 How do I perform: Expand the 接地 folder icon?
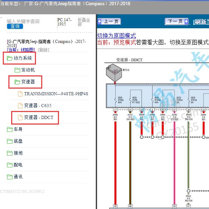[x=10, y=153]
